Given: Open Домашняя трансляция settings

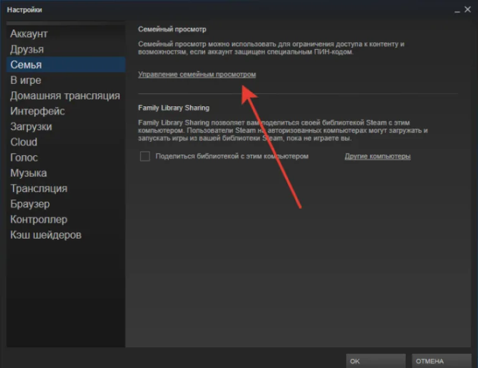Looking at the screenshot, I should (x=65, y=96).
